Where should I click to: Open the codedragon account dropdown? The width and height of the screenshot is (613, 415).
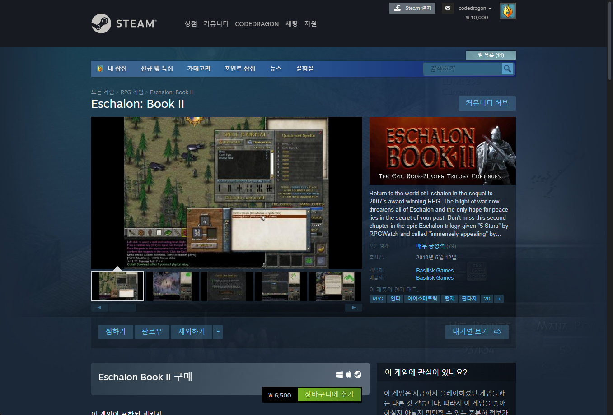[x=475, y=8]
